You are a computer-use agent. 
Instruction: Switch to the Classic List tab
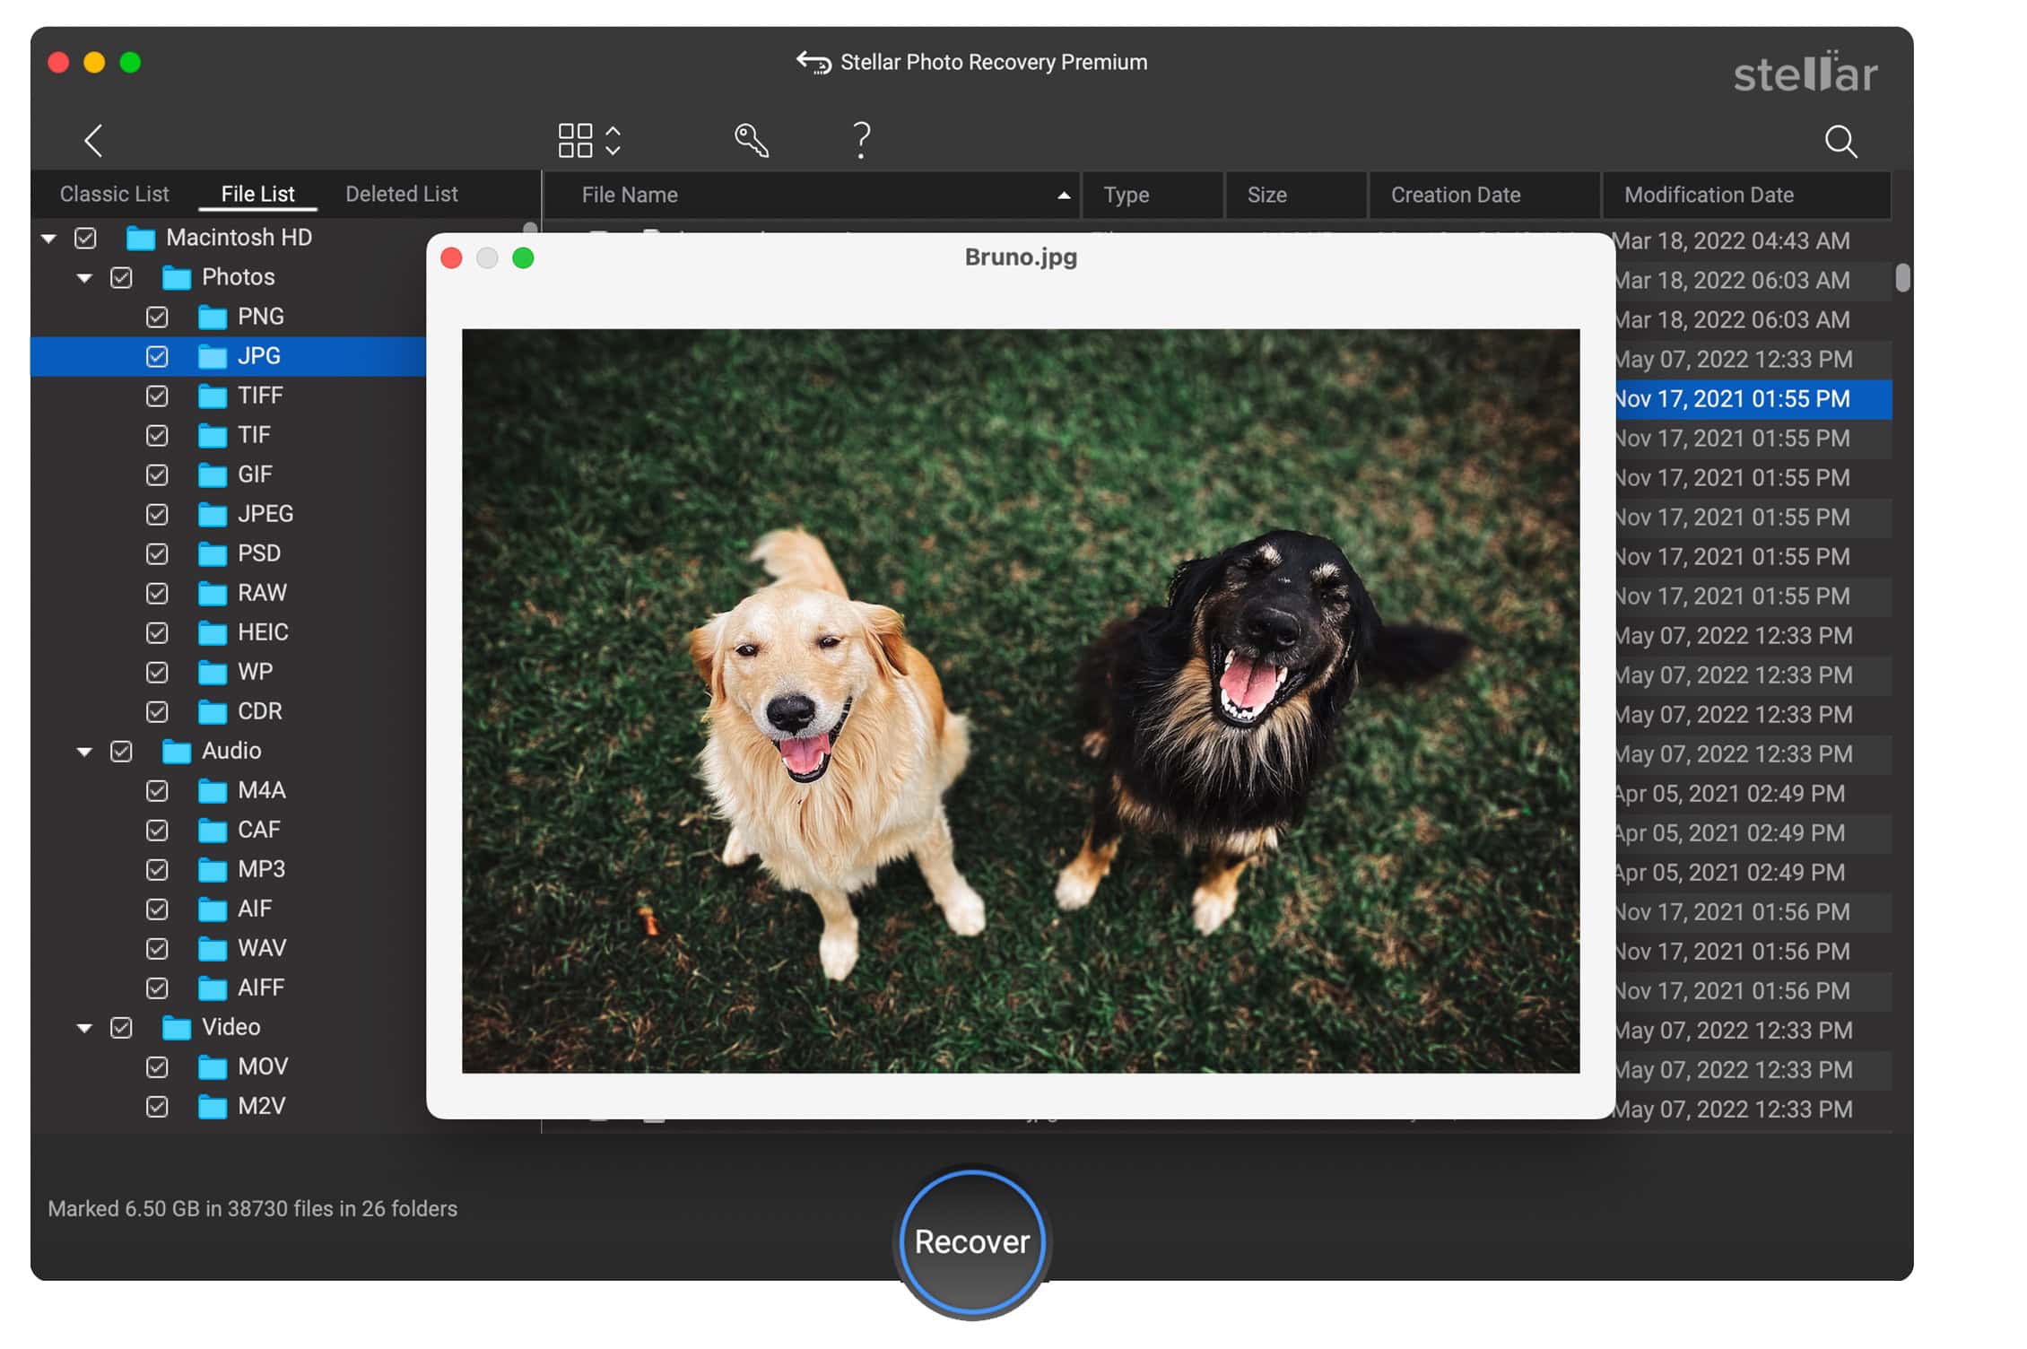coord(114,195)
